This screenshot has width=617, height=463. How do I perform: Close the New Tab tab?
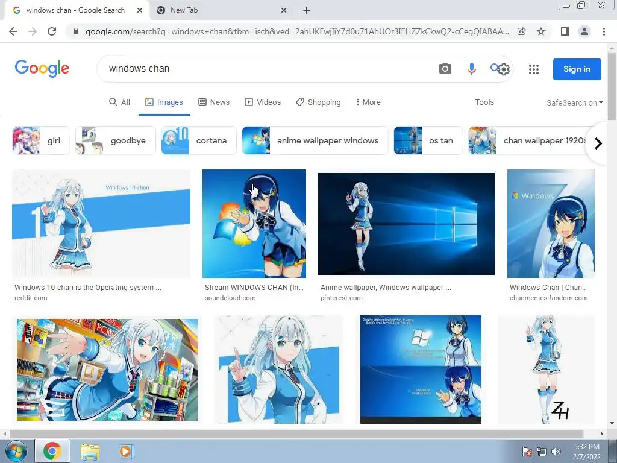pos(284,10)
